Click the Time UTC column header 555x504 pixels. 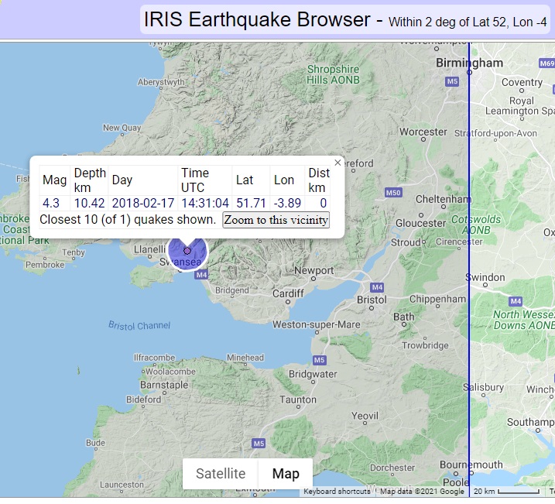[195, 180]
